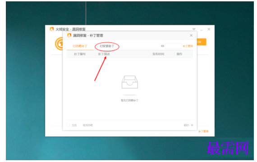This screenshot has width=257, height=162.
Task: Click the 取消忽略 button
Action: click(x=87, y=125)
